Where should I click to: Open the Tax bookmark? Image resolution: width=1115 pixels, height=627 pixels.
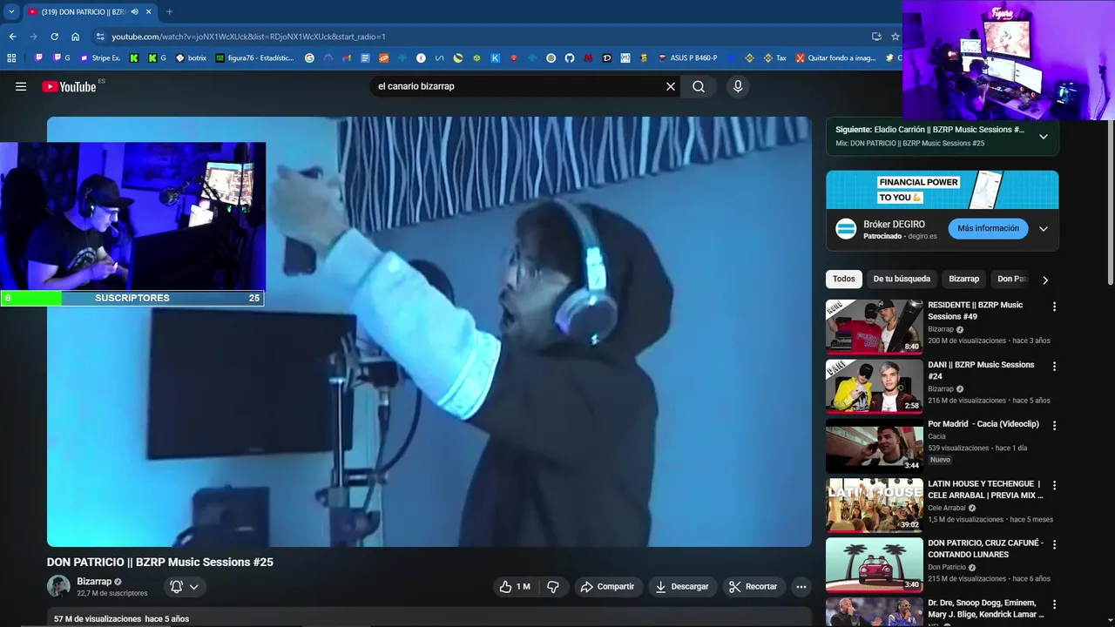[x=774, y=58]
